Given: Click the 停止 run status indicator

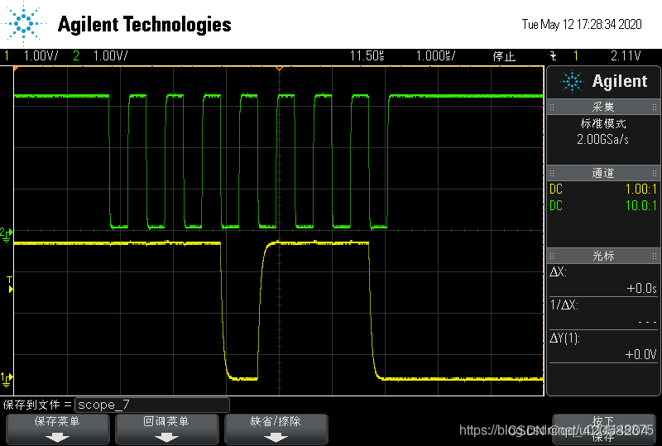Looking at the screenshot, I should point(504,56).
